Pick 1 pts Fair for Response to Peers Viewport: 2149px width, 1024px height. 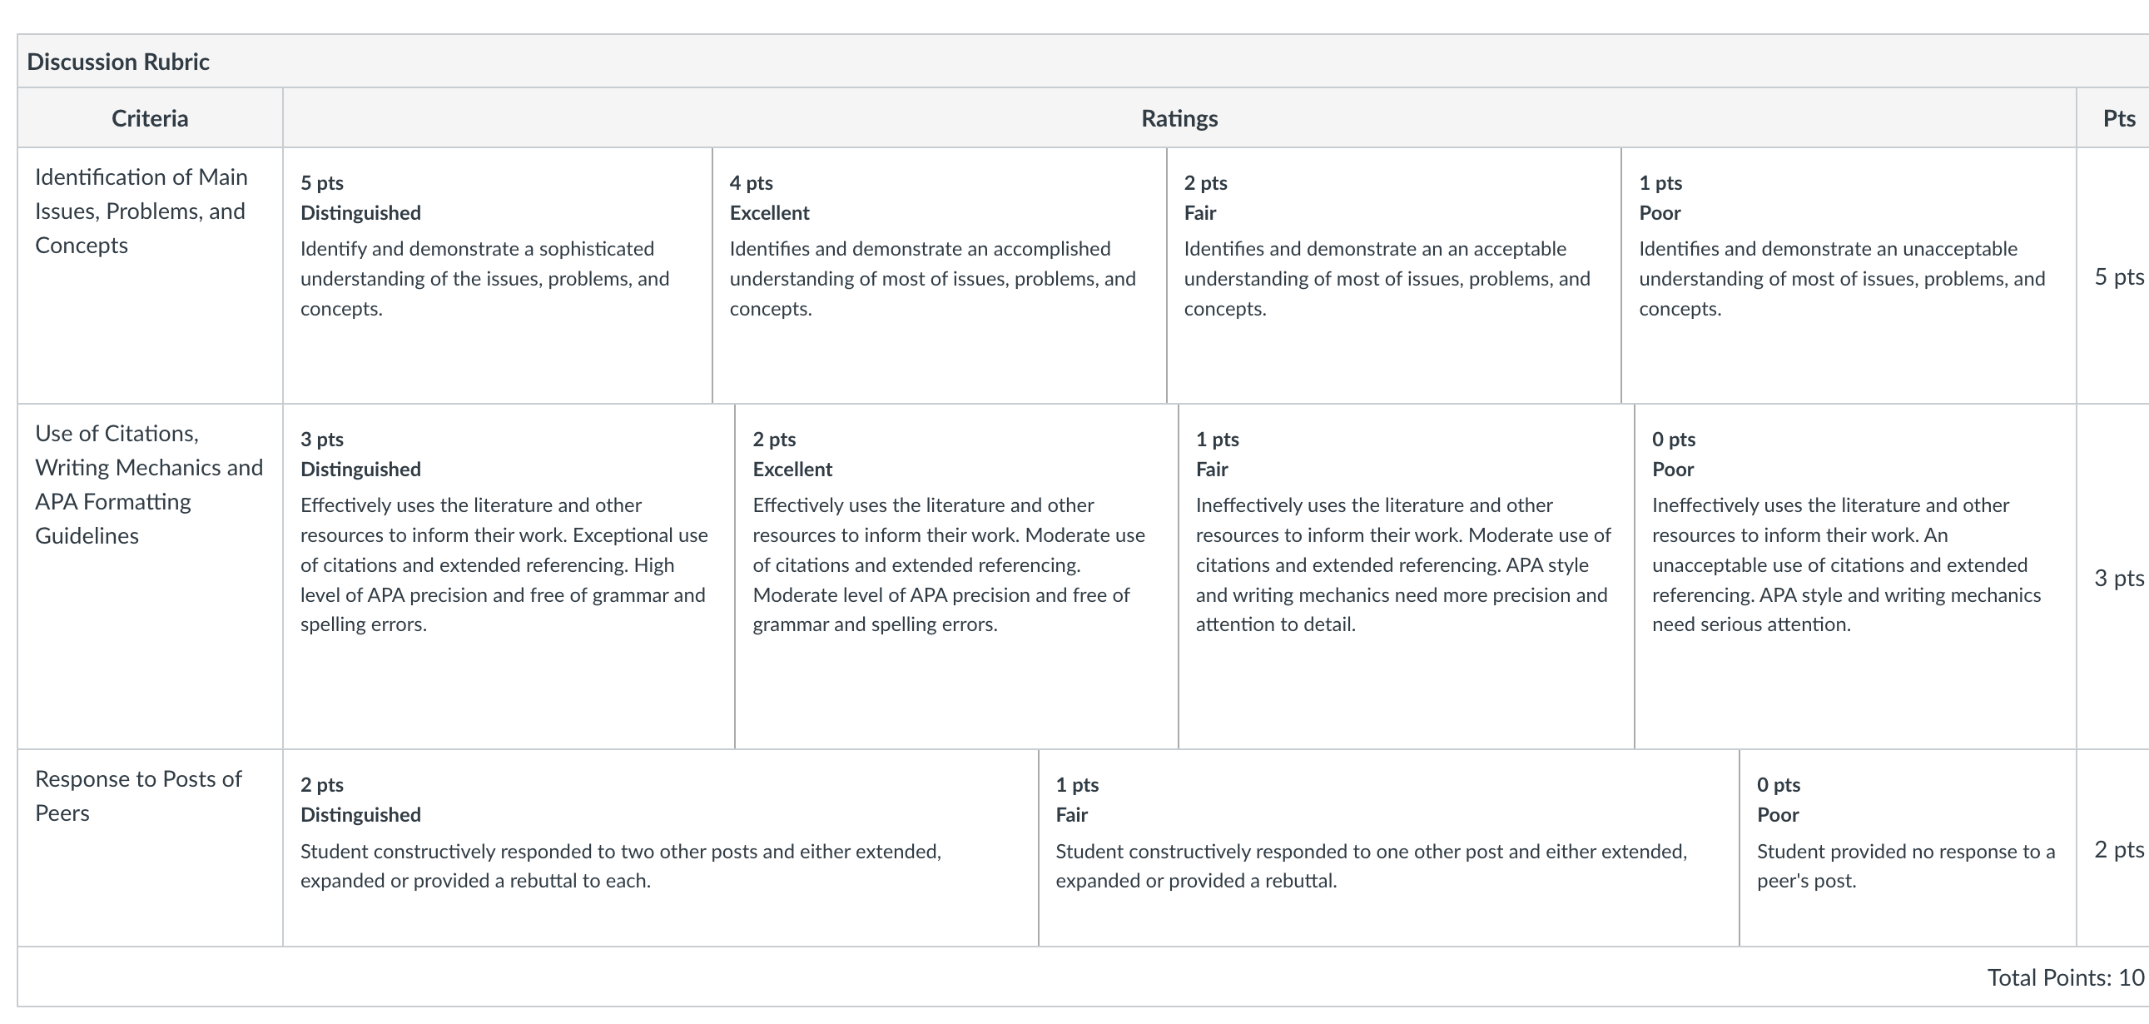coord(1389,848)
